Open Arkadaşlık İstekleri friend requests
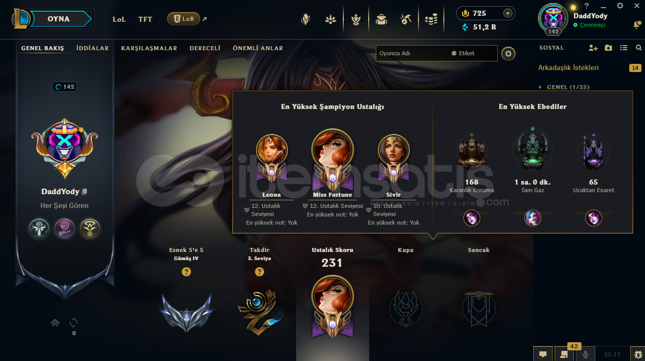This screenshot has width=645, height=361. (568, 67)
